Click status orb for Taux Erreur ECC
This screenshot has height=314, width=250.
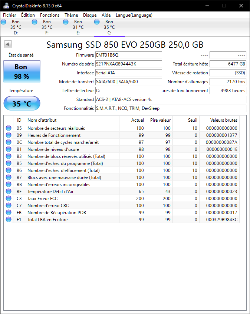coord(9,198)
